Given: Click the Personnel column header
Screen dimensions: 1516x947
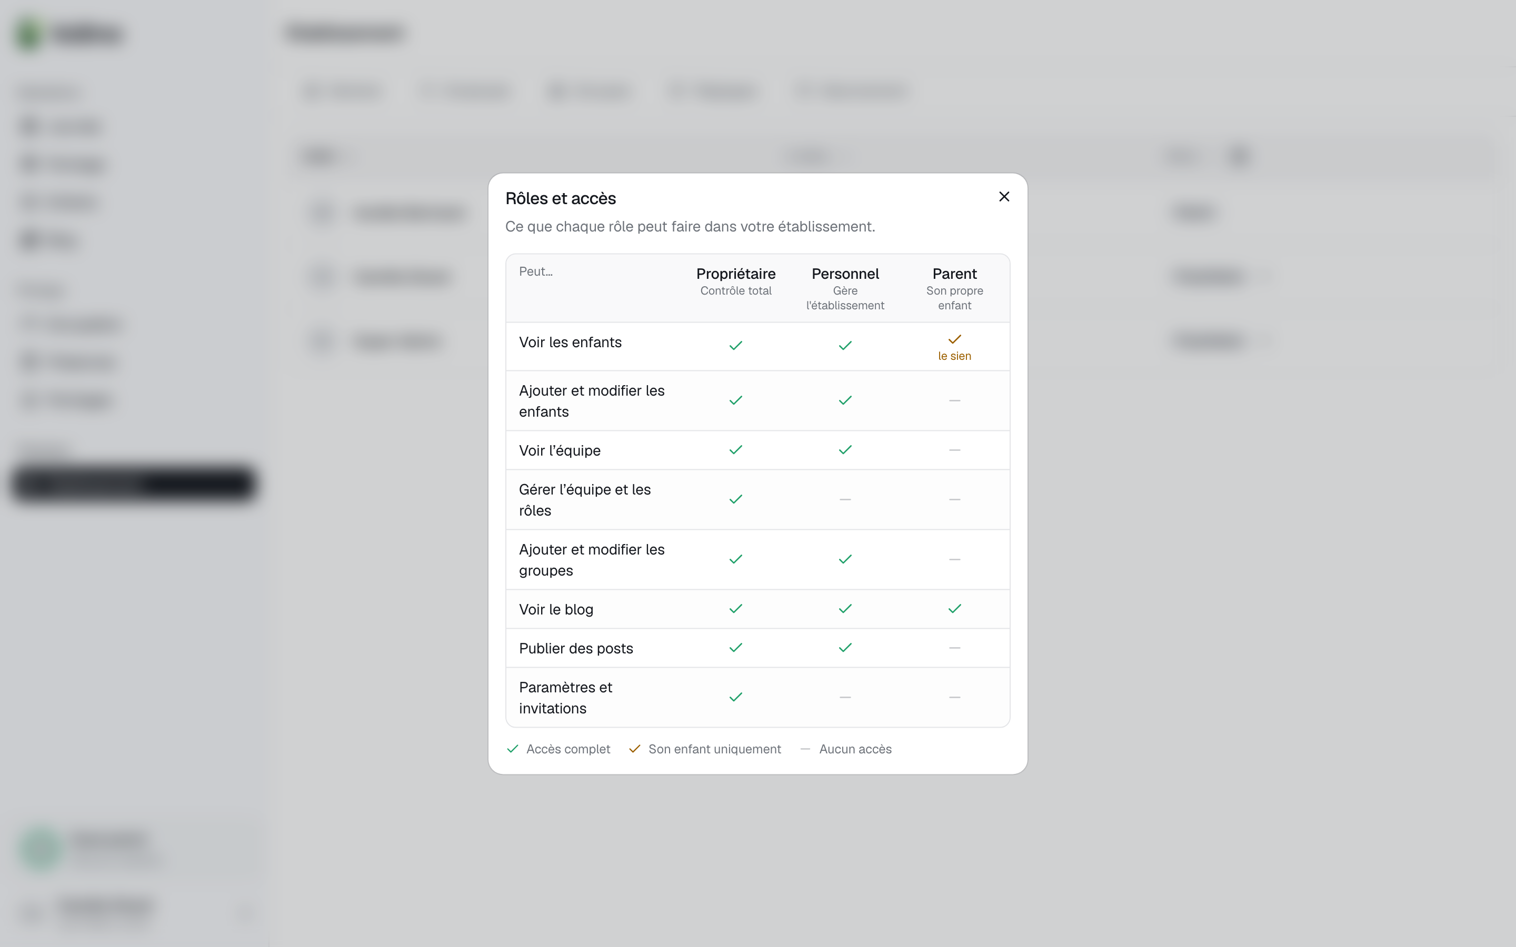Looking at the screenshot, I should tap(845, 274).
